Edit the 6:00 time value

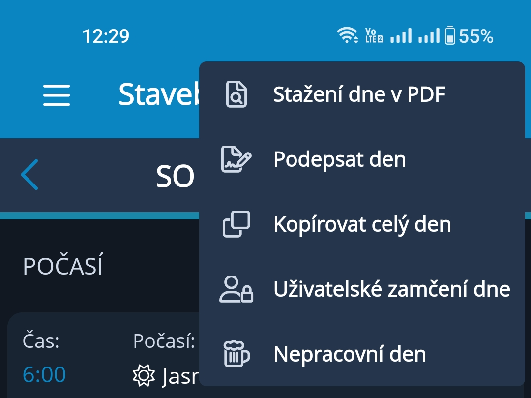pyautogui.click(x=44, y=374)
